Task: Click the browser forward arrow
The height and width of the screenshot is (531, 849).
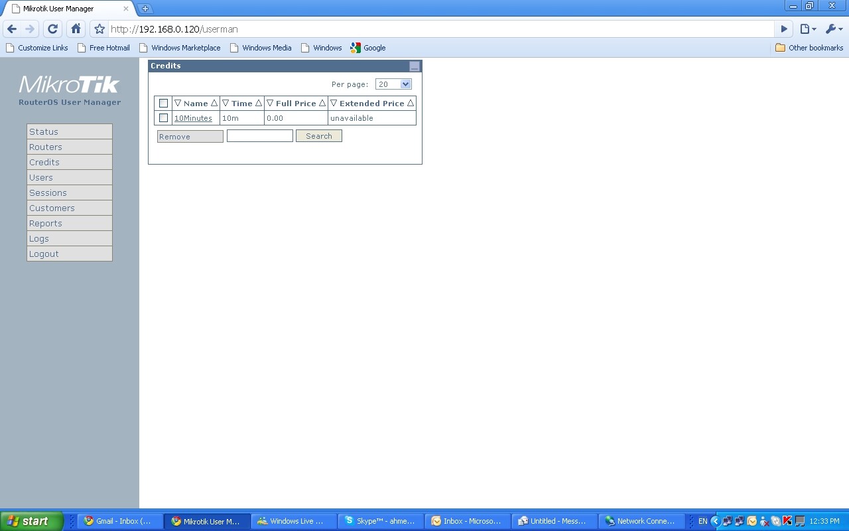Action: (x=30, y=29)
